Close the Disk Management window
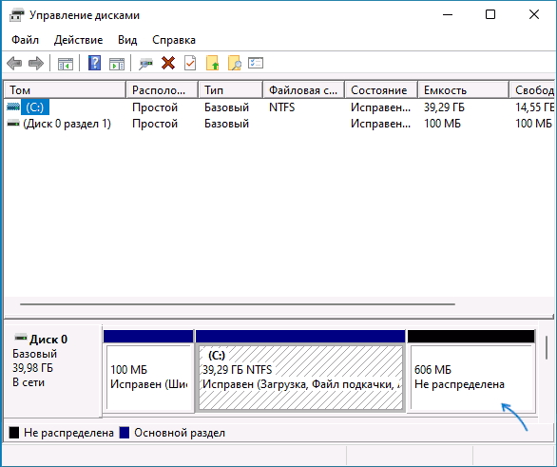This screenshot has width=557, height=467. point(534,15)
